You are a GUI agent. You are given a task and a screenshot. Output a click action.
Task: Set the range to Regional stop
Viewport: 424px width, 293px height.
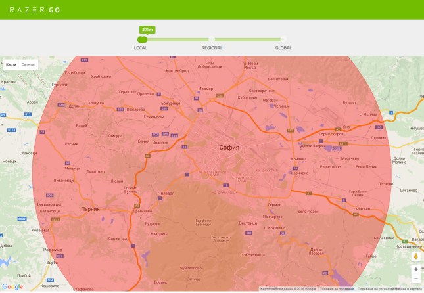coord(212,40)
